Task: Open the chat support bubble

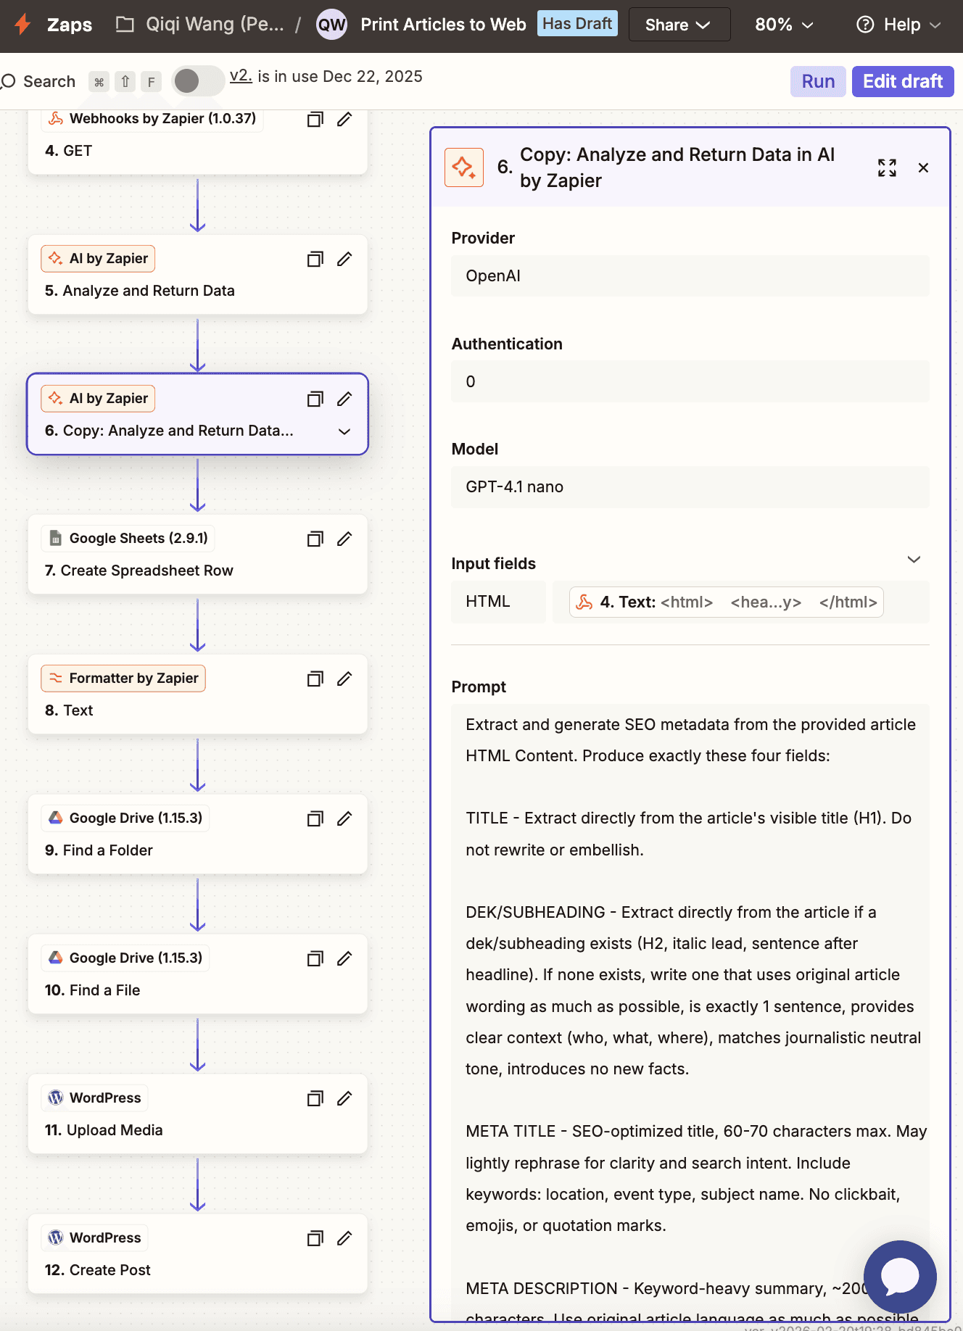Action: [x=900, y=1277]
